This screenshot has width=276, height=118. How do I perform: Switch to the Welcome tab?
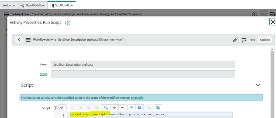tap(9, 5)
